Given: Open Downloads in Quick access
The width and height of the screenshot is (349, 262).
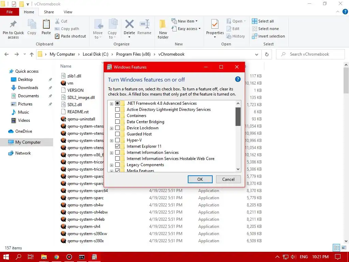Looking at the screenshot, I should pos(28,88).
